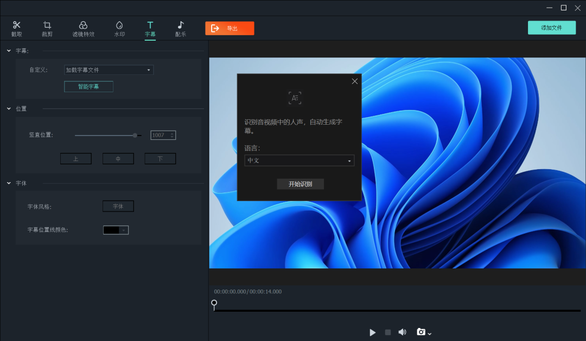Switch to the 水印 watermark tab
This screenshot has width=586, height=341.
(119, 29)
